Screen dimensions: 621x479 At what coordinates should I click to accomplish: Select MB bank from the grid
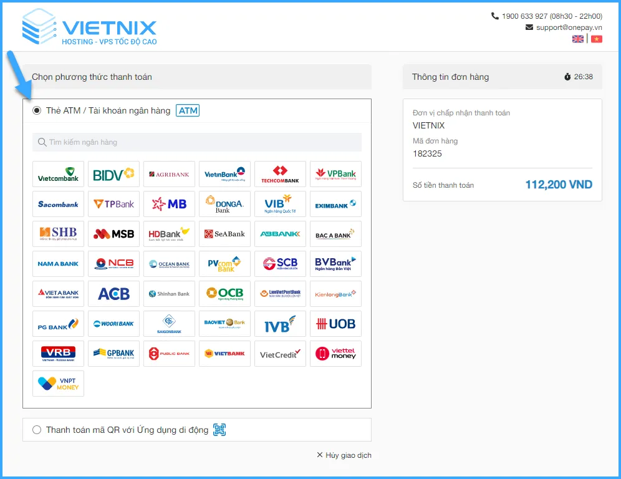169,204
